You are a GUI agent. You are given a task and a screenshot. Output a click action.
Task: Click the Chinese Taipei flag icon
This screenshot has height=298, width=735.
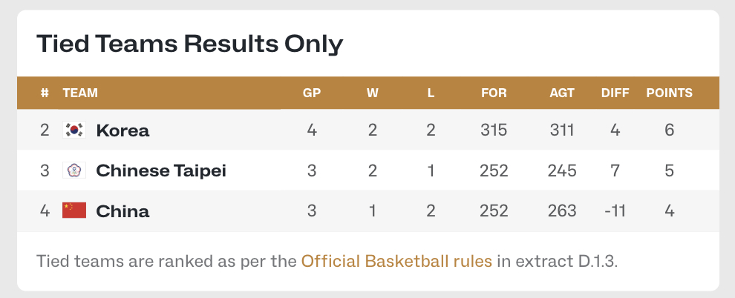tap(74, 170)
